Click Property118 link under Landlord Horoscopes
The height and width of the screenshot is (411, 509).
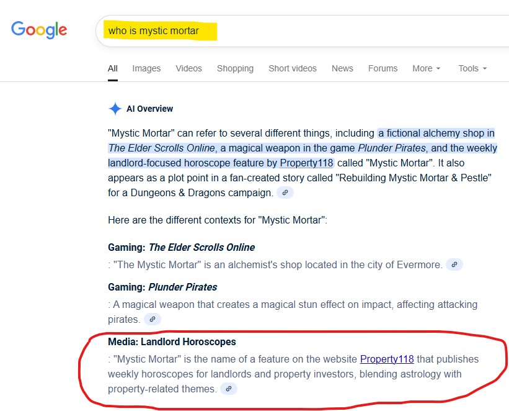click(x=387, y=359)
